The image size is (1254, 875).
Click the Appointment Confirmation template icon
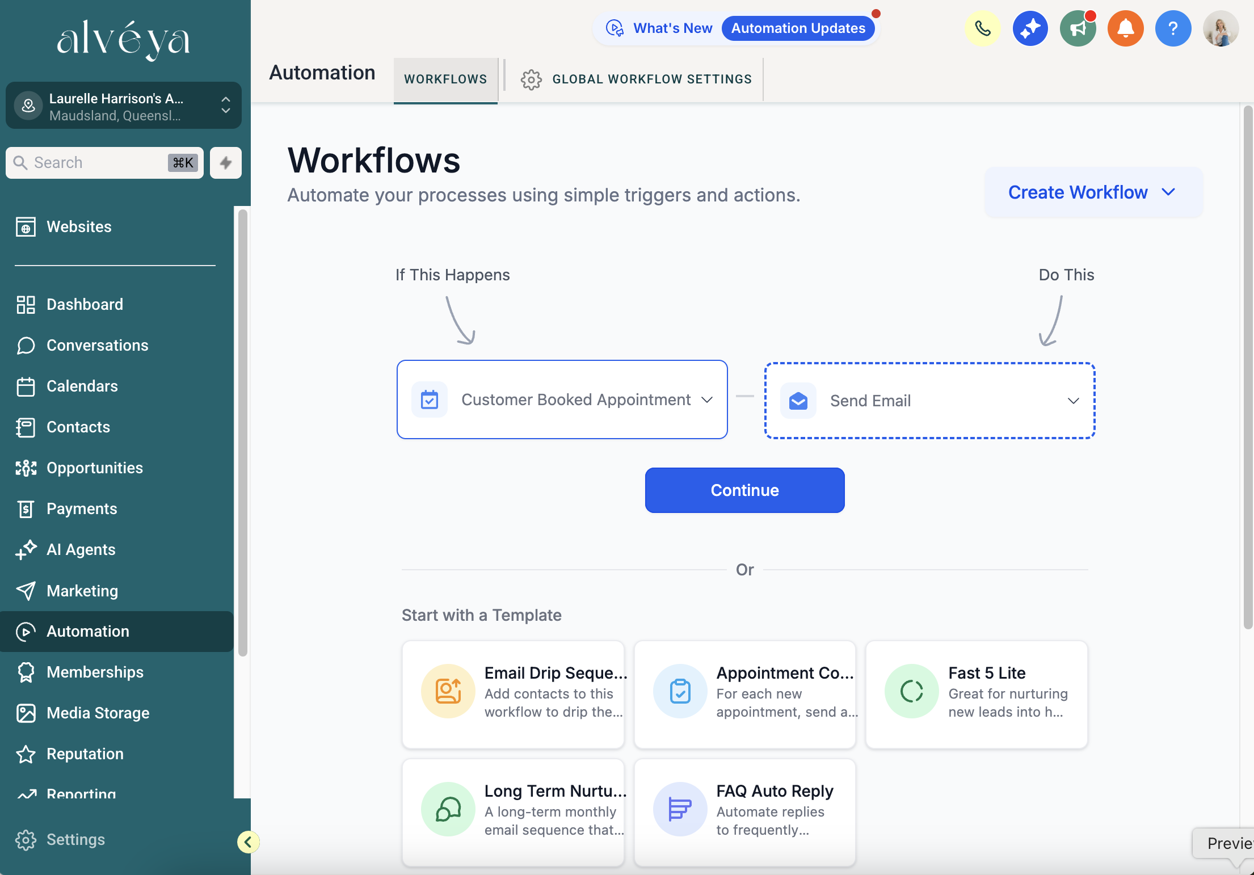(x=680, y=691)
